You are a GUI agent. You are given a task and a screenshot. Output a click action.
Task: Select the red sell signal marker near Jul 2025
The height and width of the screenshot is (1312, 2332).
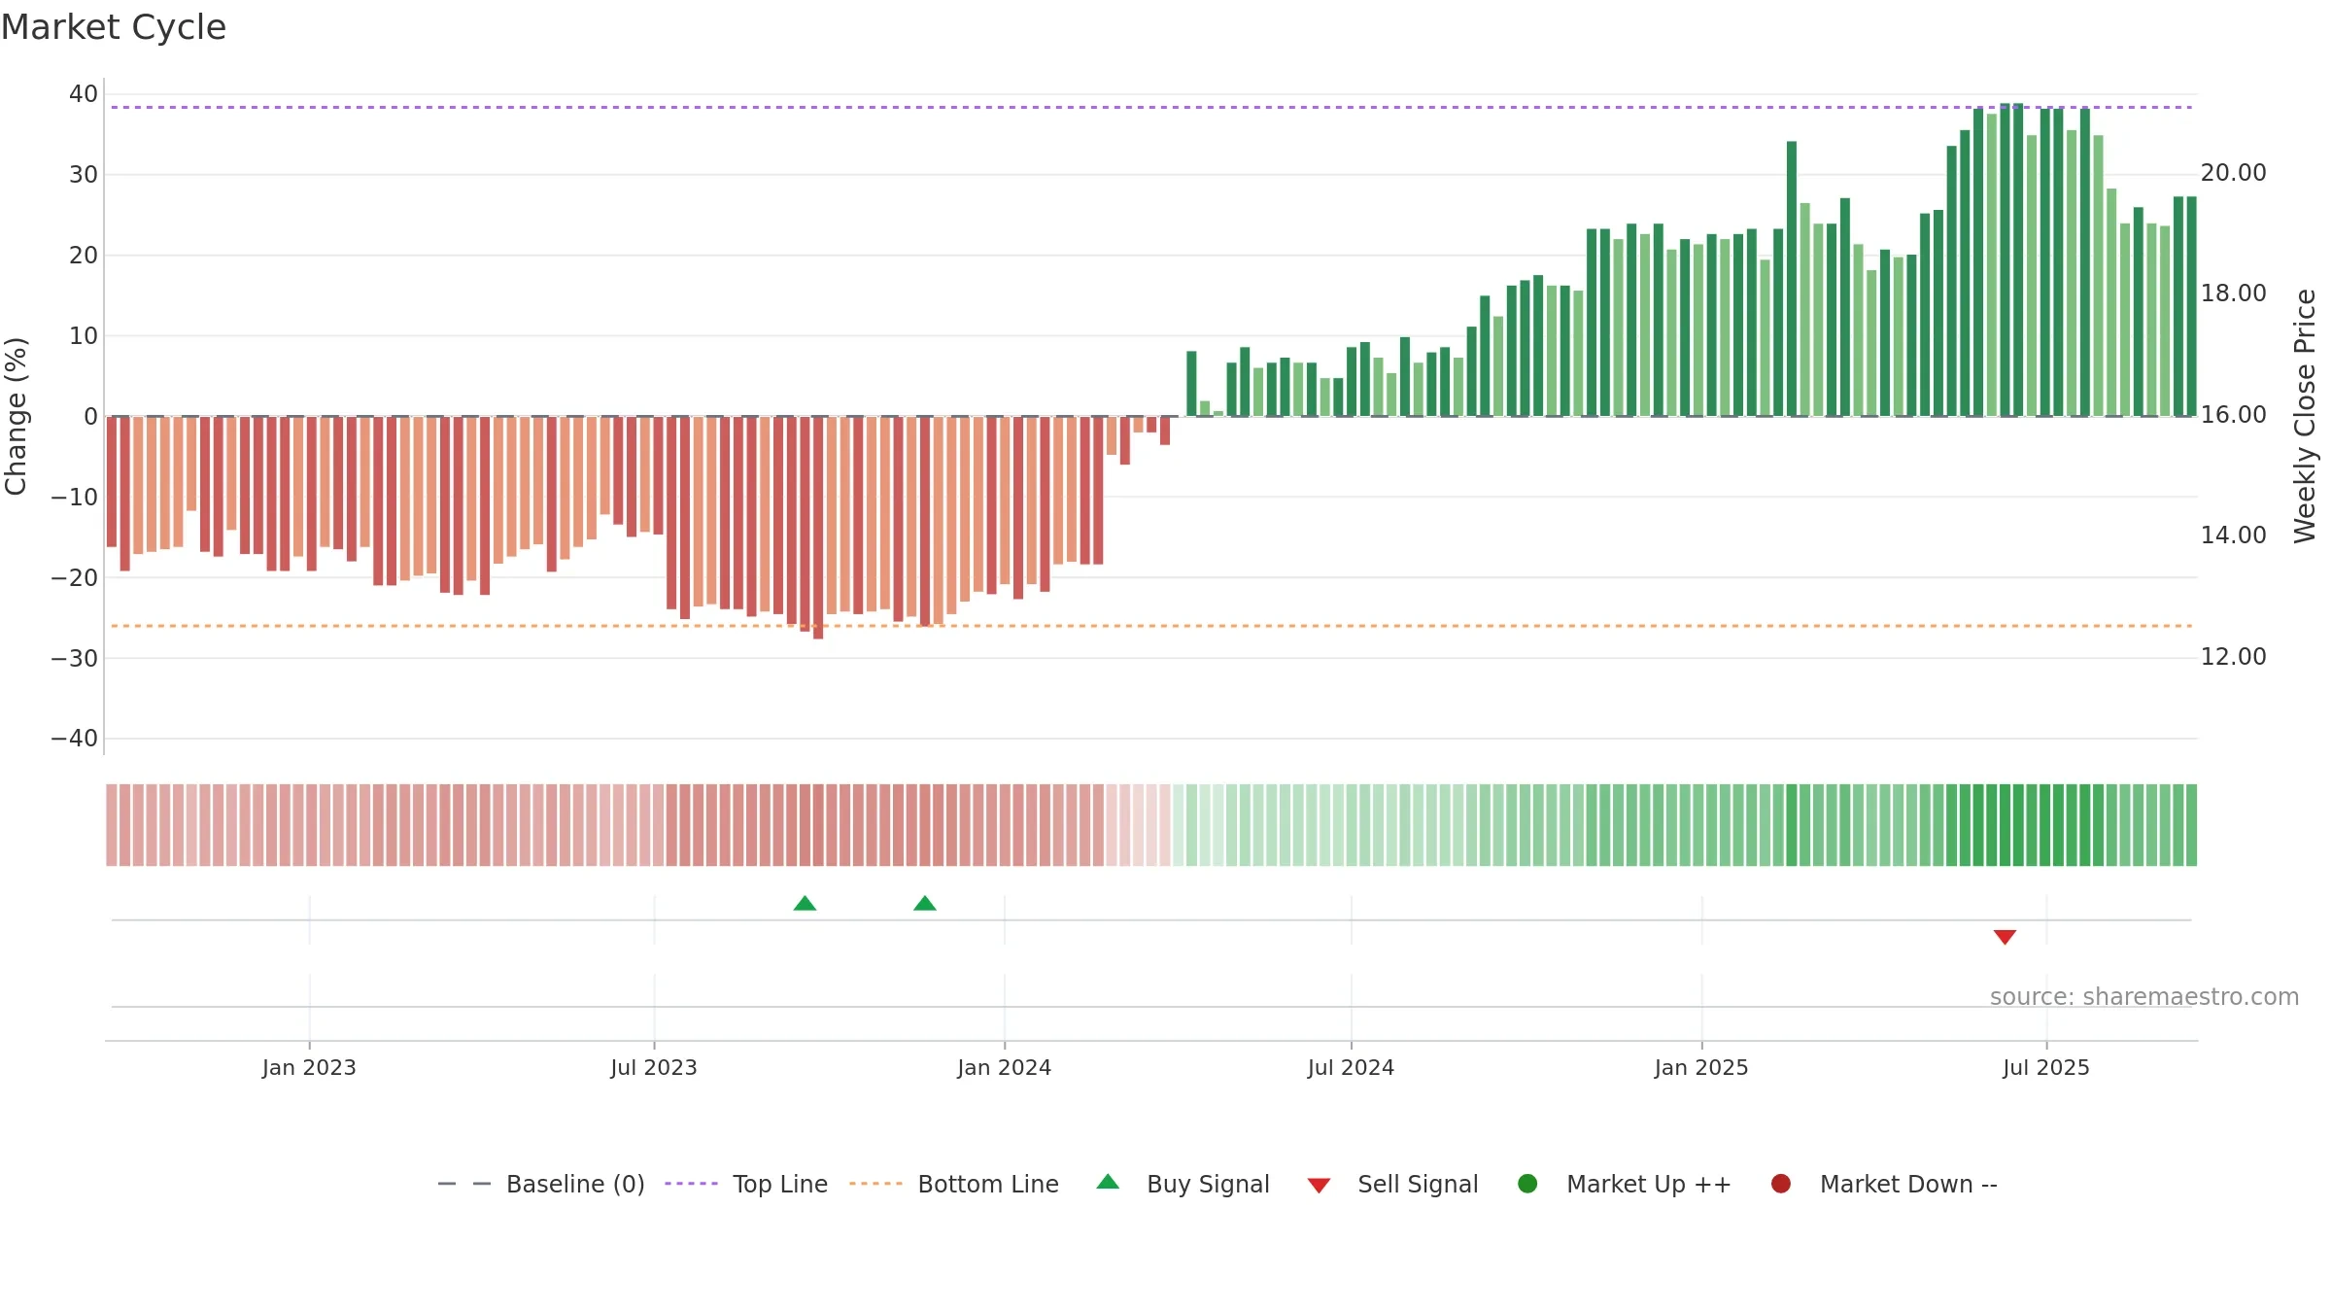[2005, 937]
